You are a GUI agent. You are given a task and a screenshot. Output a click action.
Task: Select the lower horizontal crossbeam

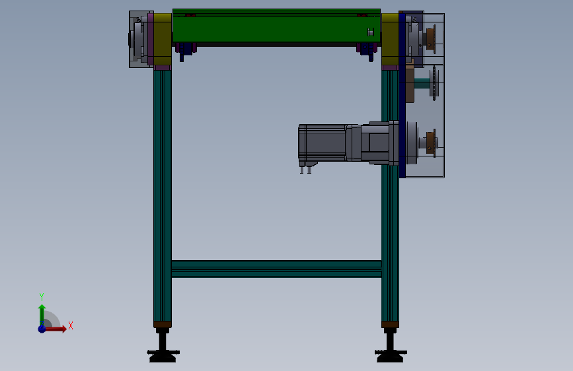[x=277, y=269]
